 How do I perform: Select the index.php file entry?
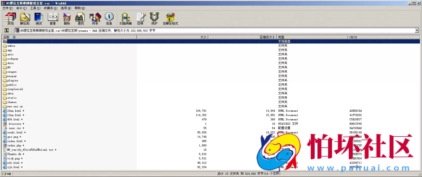[14, 146]
